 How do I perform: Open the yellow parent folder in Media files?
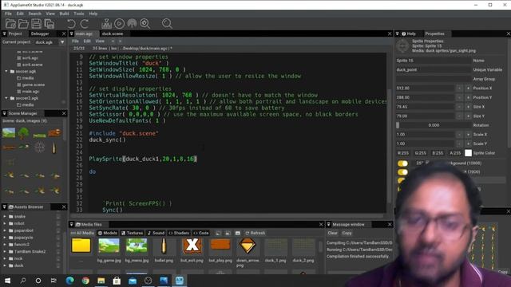[81, 246]
